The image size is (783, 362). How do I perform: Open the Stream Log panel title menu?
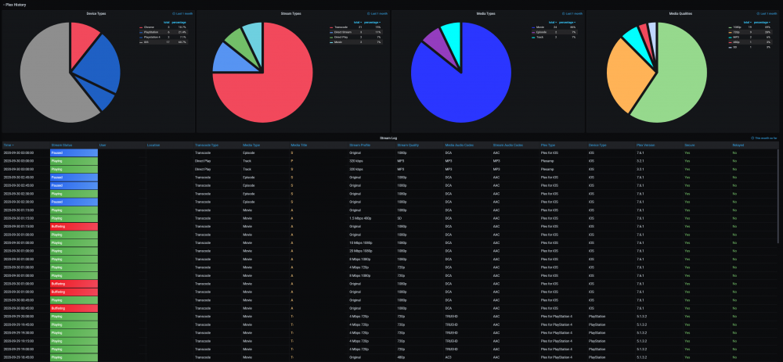coord(388,137)
